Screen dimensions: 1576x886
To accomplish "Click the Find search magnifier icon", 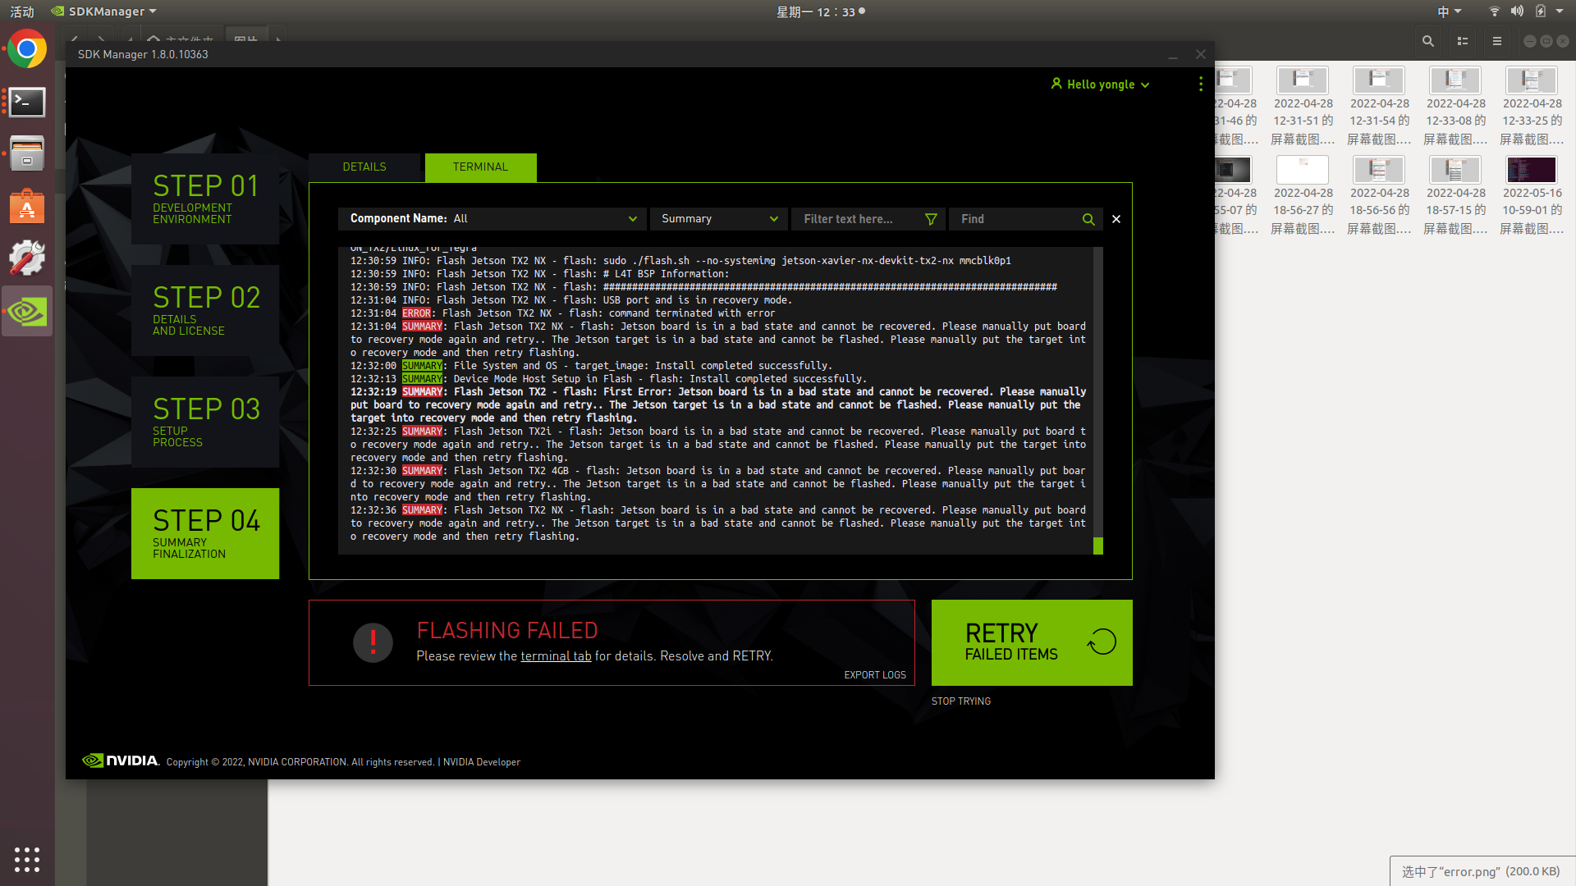I will tap(1088, 219).
